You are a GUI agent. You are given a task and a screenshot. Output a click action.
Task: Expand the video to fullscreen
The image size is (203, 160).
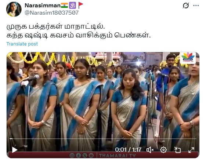(191, 150)
